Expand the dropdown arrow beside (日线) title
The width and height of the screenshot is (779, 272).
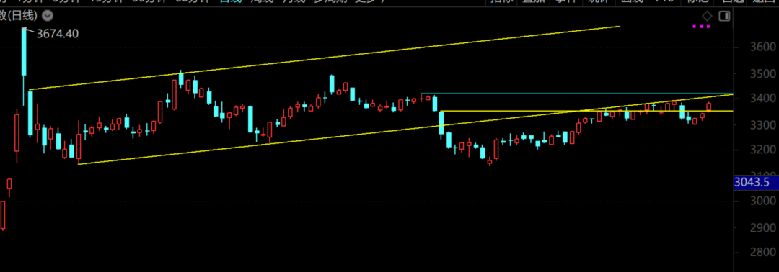pos(48,17)
